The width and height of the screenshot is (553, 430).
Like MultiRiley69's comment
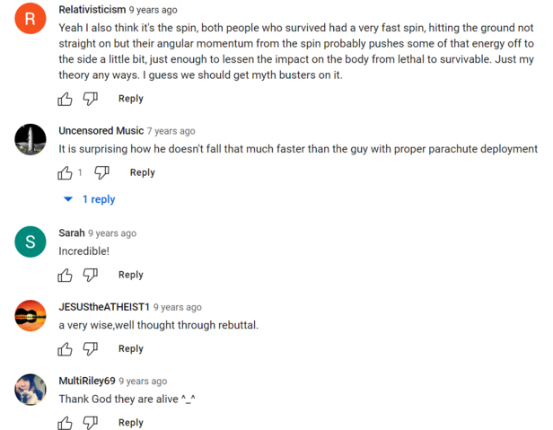coord(66,423)
